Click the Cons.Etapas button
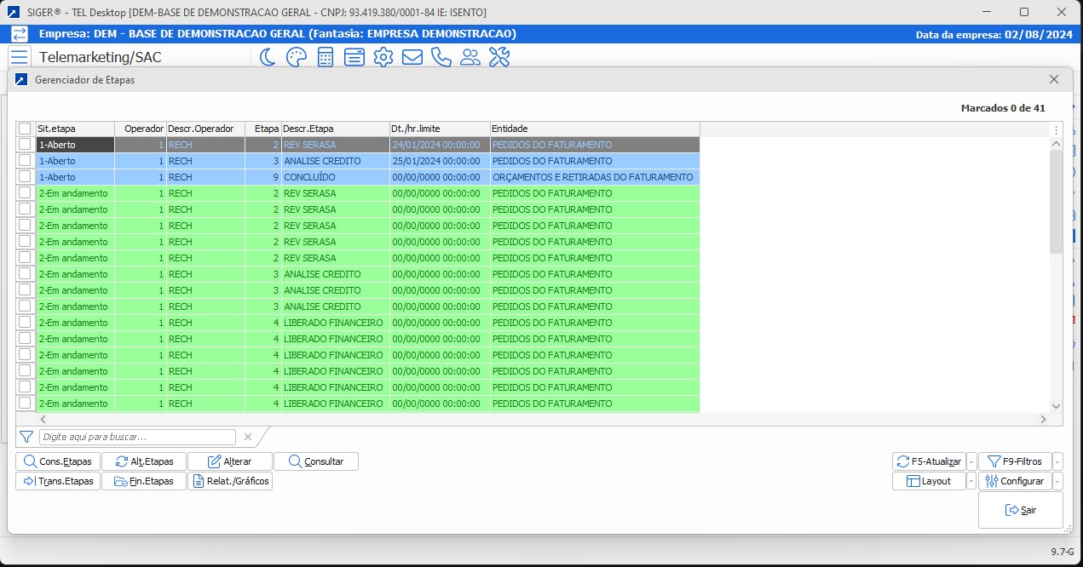This screenshot has width=1083, height=567. click(58, 461)
